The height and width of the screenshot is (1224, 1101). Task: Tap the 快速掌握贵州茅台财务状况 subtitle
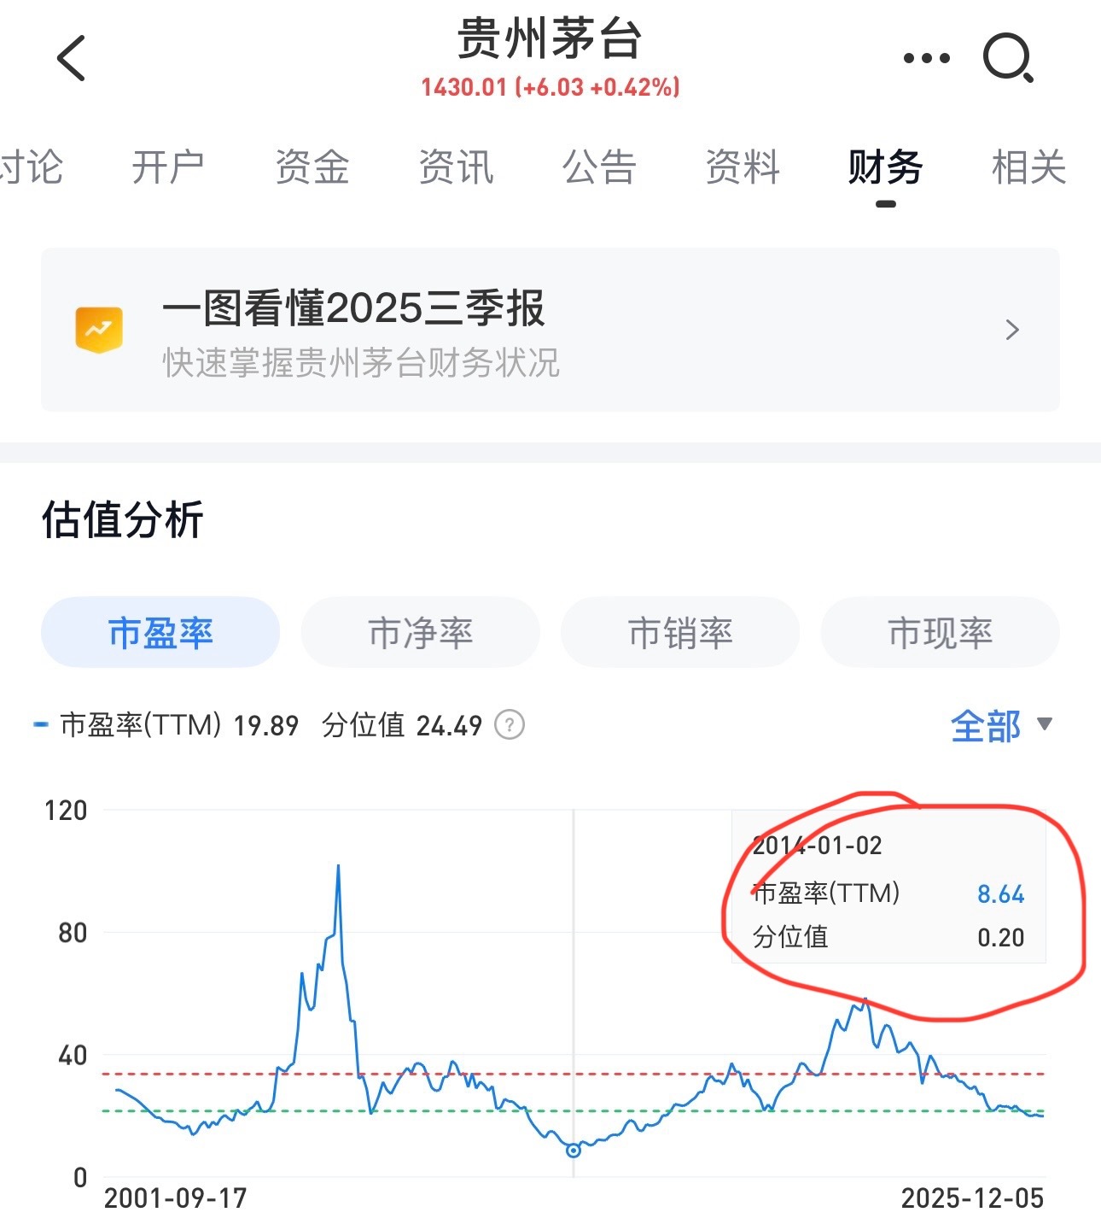pyautogui.click(x=361, y=363)
